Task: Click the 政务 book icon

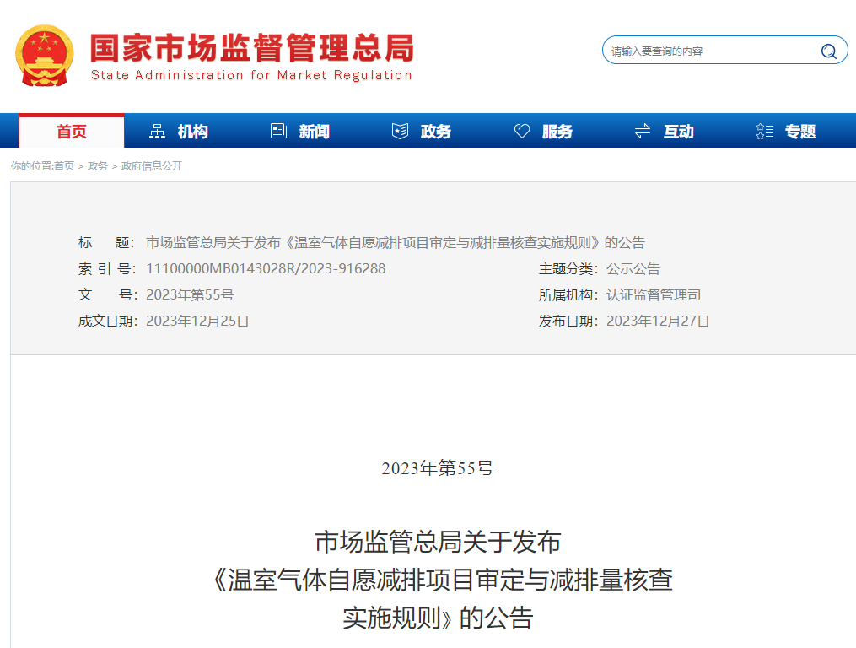Action: click(399, 131)
